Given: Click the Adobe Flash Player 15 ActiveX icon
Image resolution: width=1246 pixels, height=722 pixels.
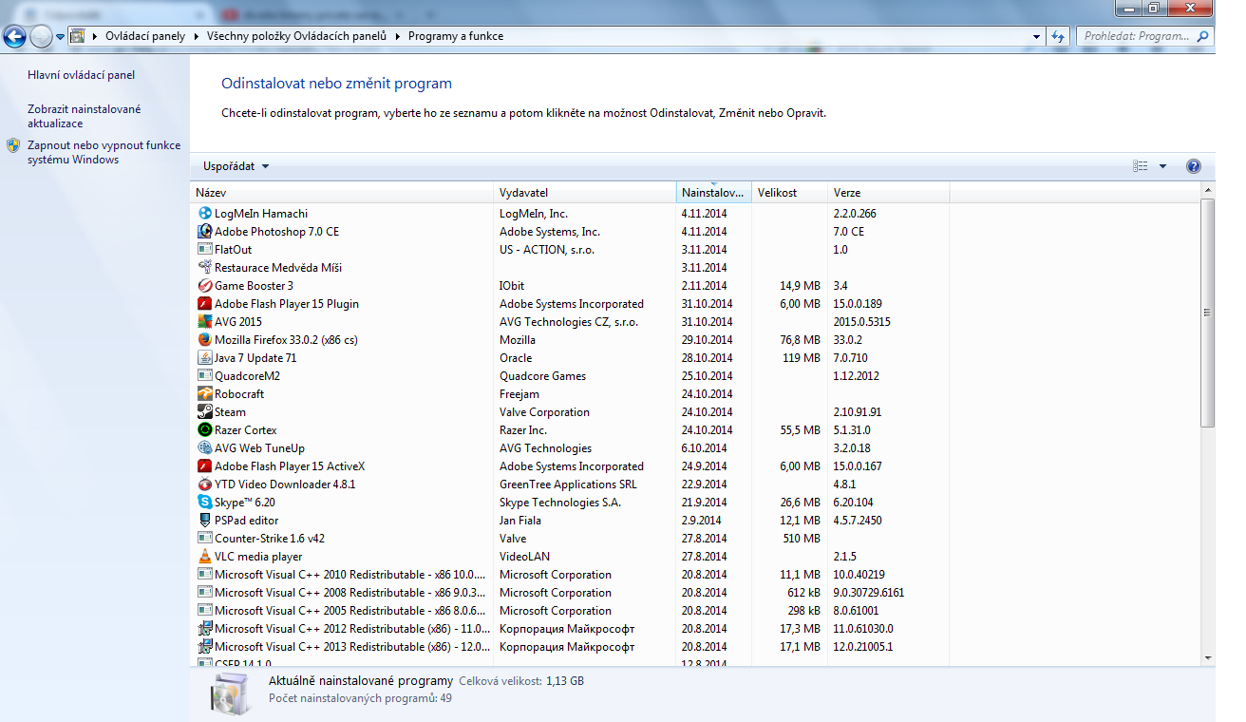Looking at the screenshot, I should click(204, 466).
